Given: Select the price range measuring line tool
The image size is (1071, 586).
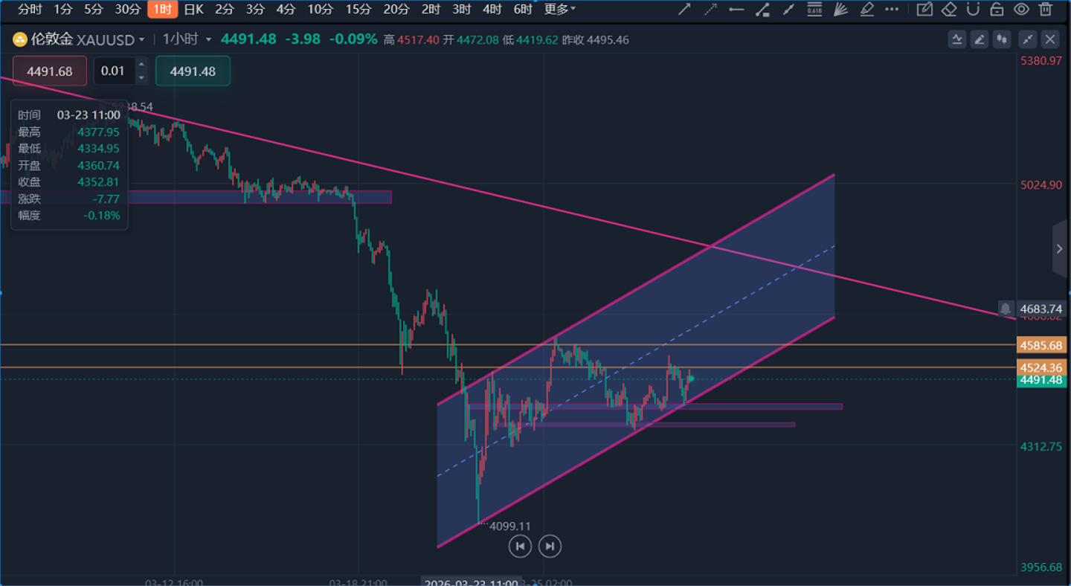Looking at the screenshot, I should (762, 10).
